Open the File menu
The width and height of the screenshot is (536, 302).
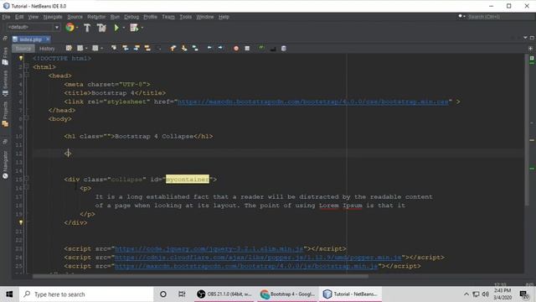[x=6, y=17]
